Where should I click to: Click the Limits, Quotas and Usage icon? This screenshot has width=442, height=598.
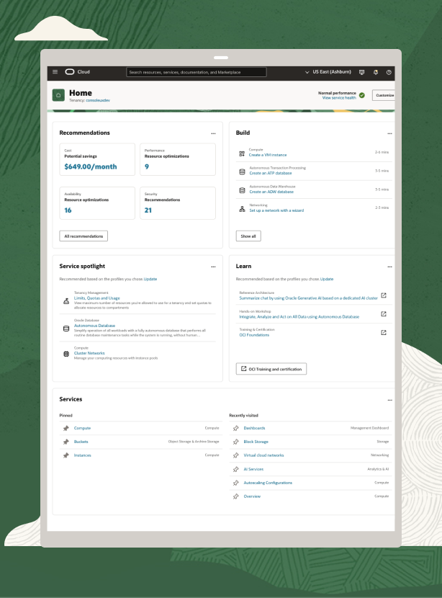66,301
